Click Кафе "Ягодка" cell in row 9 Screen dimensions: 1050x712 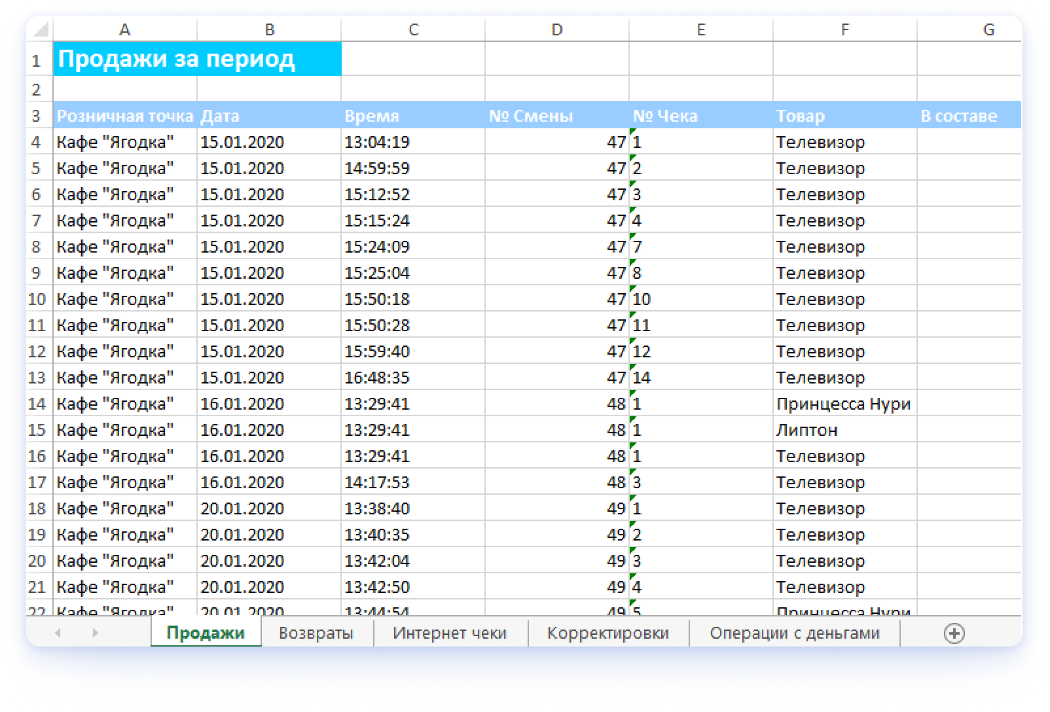pos(125,272)
